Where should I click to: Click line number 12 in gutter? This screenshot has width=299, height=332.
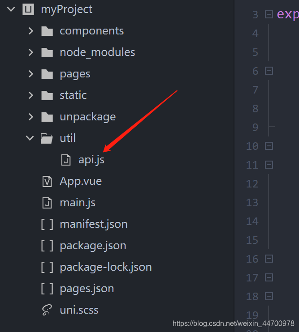click(x=252, y=184)
